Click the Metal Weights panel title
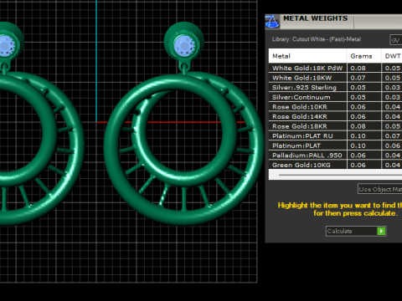The image size is (402, 301). click(316, 18)
